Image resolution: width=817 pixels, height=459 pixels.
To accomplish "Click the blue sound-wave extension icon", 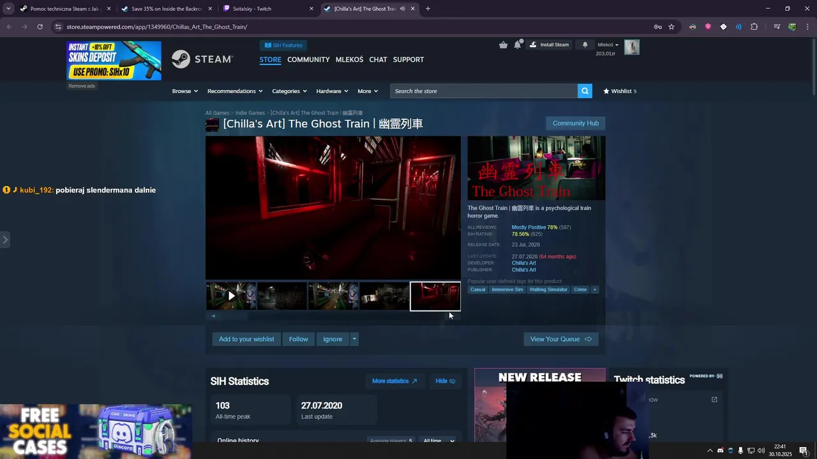I will point(738,27).
